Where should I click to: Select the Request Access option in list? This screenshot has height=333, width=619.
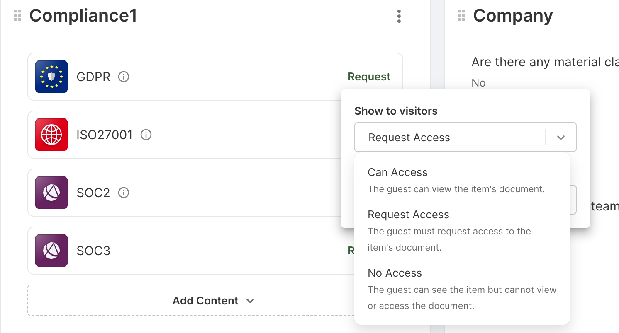point(462,231)
